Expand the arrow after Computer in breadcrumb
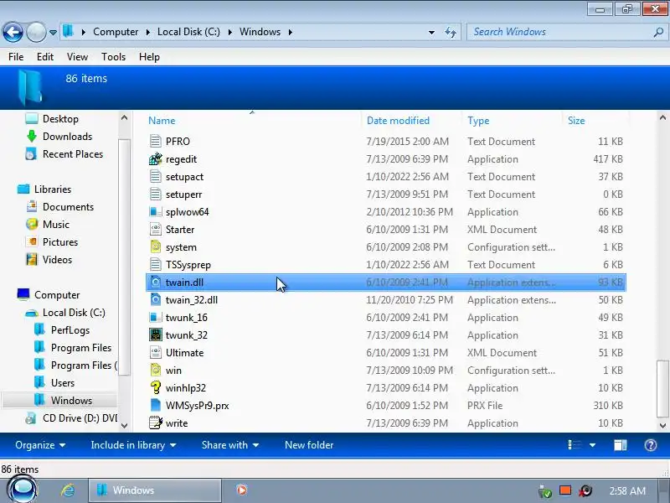Viewport: 670px width, 503px height. 148,32
